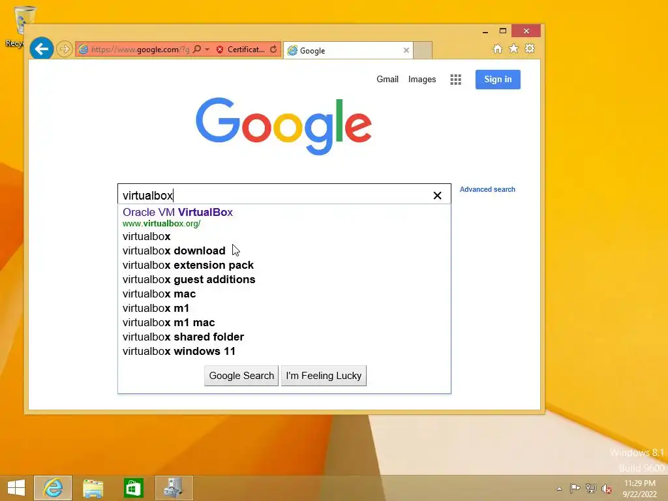
Task: Click the I'm Feeling Lucky button
Action: tap(324, 376)
